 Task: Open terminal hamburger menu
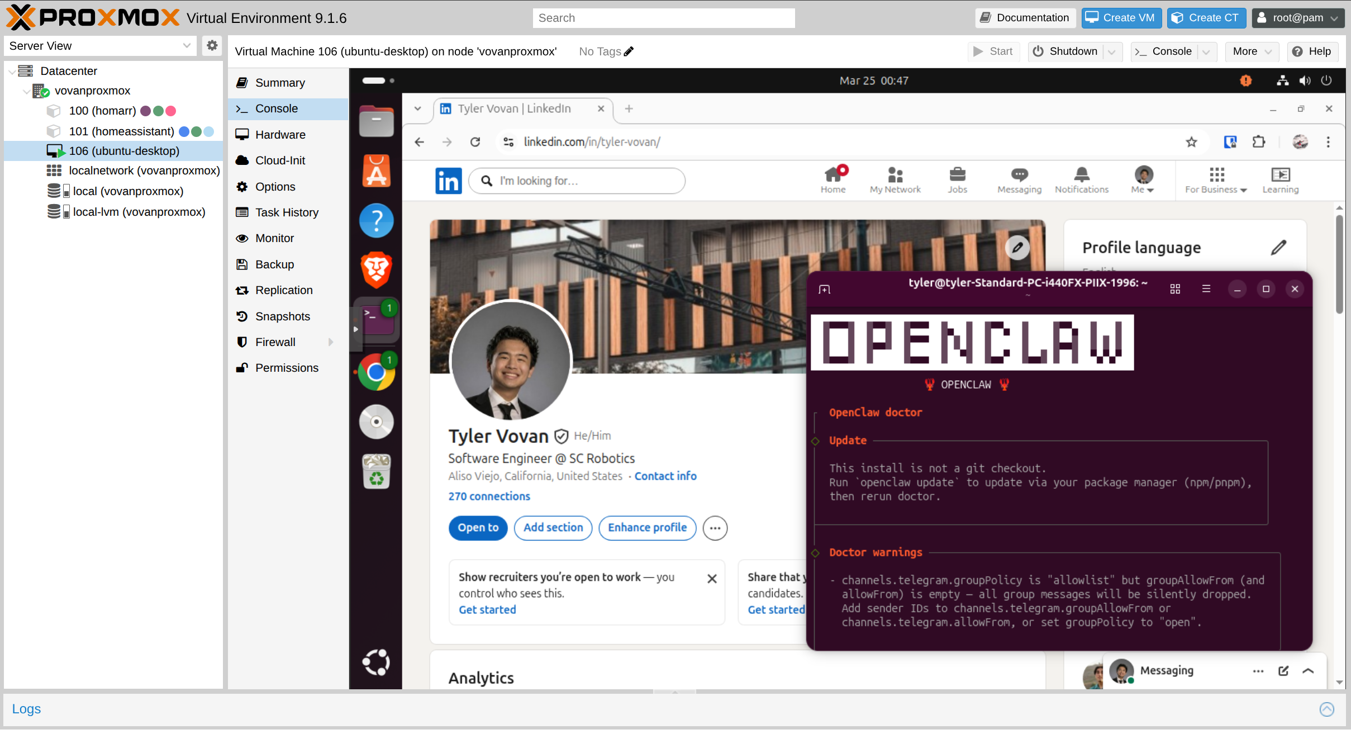click(x=1206, y=289)
